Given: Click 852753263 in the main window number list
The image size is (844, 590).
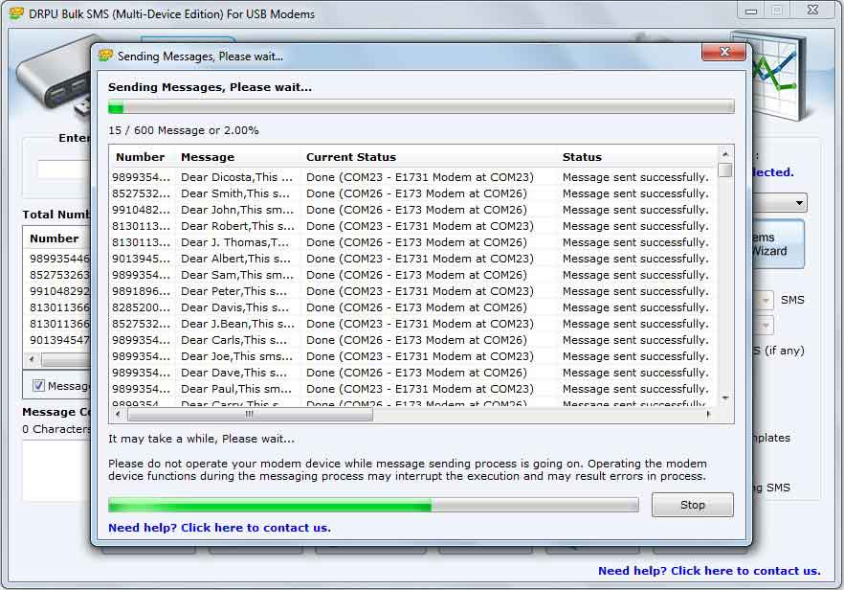Looking at the screenshot, I should pyautogui.click(x=59, y=275).
